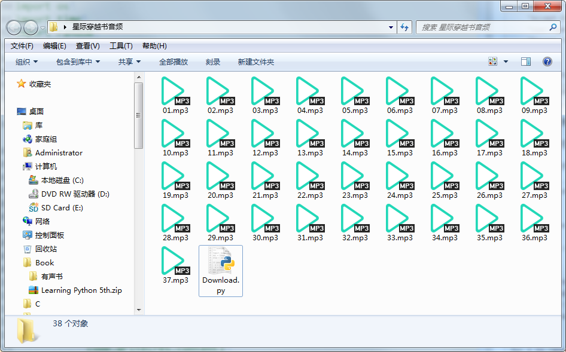Viewport: 566px width, 352px height.
Task: Select 桌面 in the navigation pane
Action: coord(31,111)
